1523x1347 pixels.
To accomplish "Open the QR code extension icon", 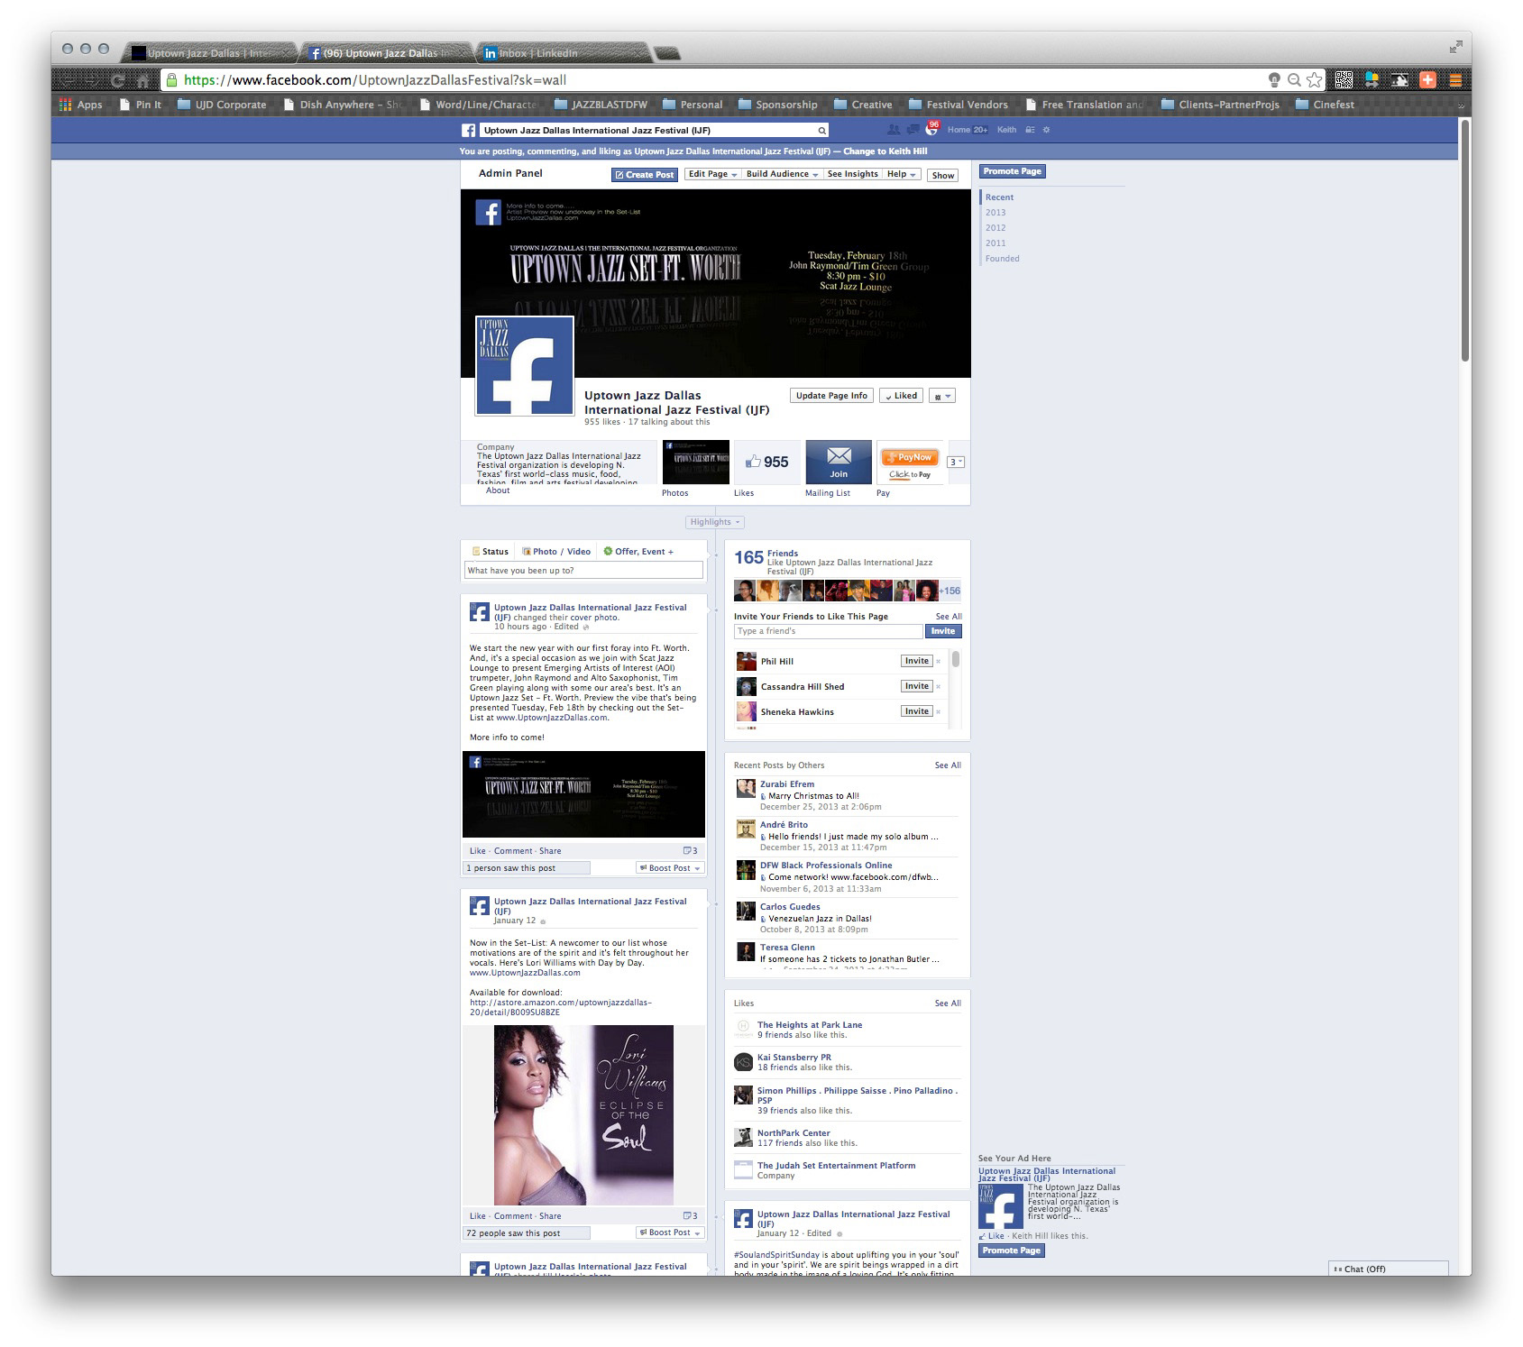I will pos(1344,80).
